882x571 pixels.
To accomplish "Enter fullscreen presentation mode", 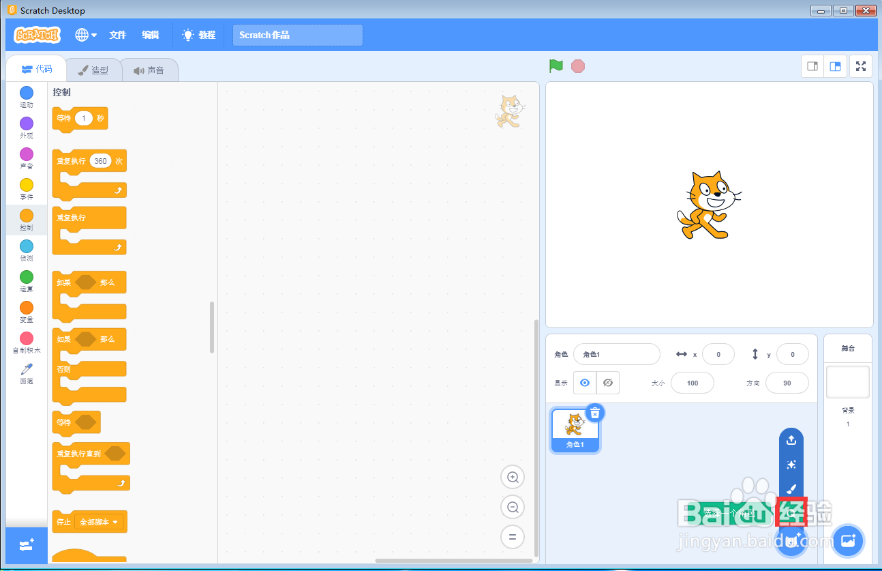I will 860,66.
